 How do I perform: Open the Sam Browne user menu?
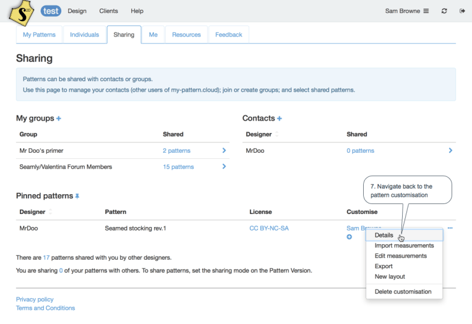[x=406, y=11]
